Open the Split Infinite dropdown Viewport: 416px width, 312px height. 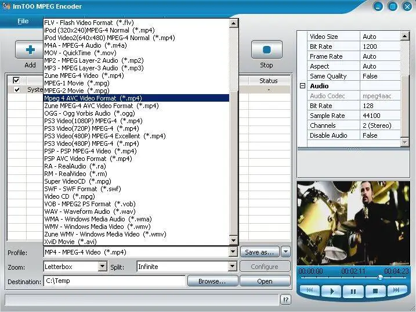pyautogui.click(x=233, y=266)
